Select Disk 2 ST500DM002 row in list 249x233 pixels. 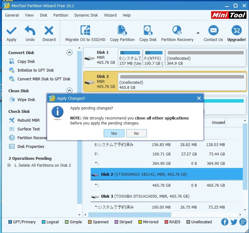tap(167, 174)
